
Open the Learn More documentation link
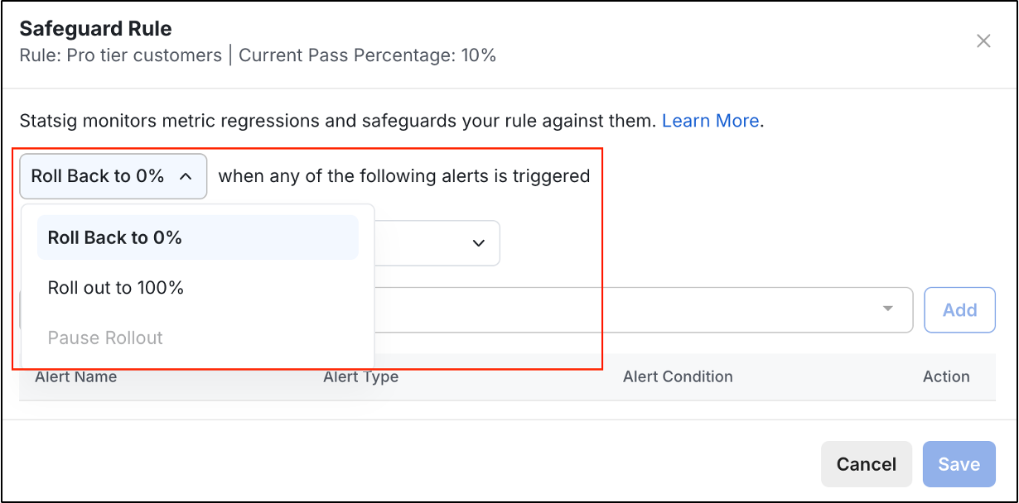point(709,121)
